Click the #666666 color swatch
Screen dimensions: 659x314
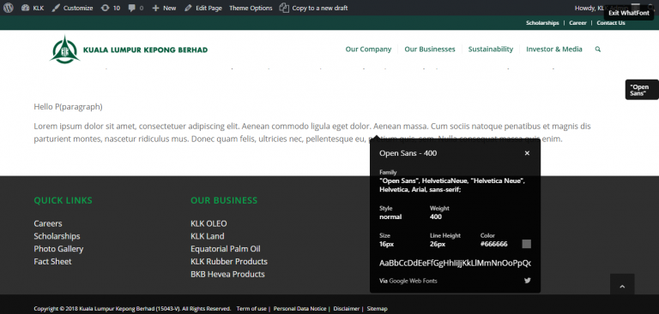click(x=526, y=244)
